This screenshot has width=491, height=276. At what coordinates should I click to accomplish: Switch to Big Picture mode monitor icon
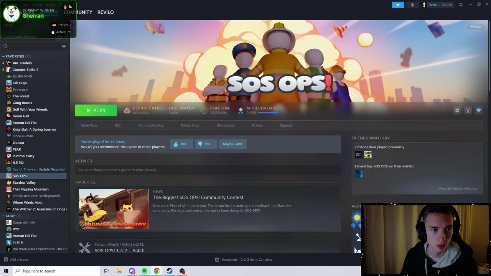click(x=460, y=5)
